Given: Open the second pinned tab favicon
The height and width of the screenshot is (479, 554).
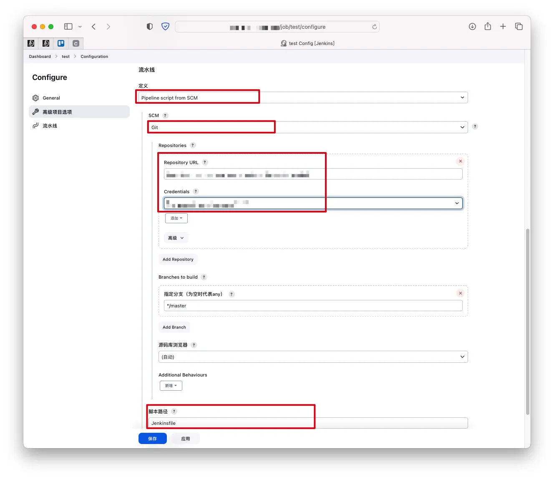Looking at the screenshot, I should (x=46, y=43).
